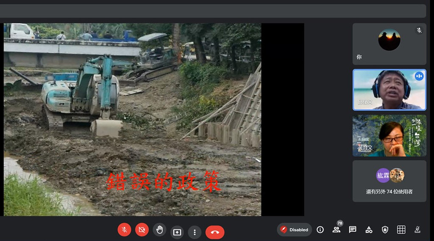Open the chat messages panel
Image resolution: width=434 pixels, height=241 pixels.
353,230
